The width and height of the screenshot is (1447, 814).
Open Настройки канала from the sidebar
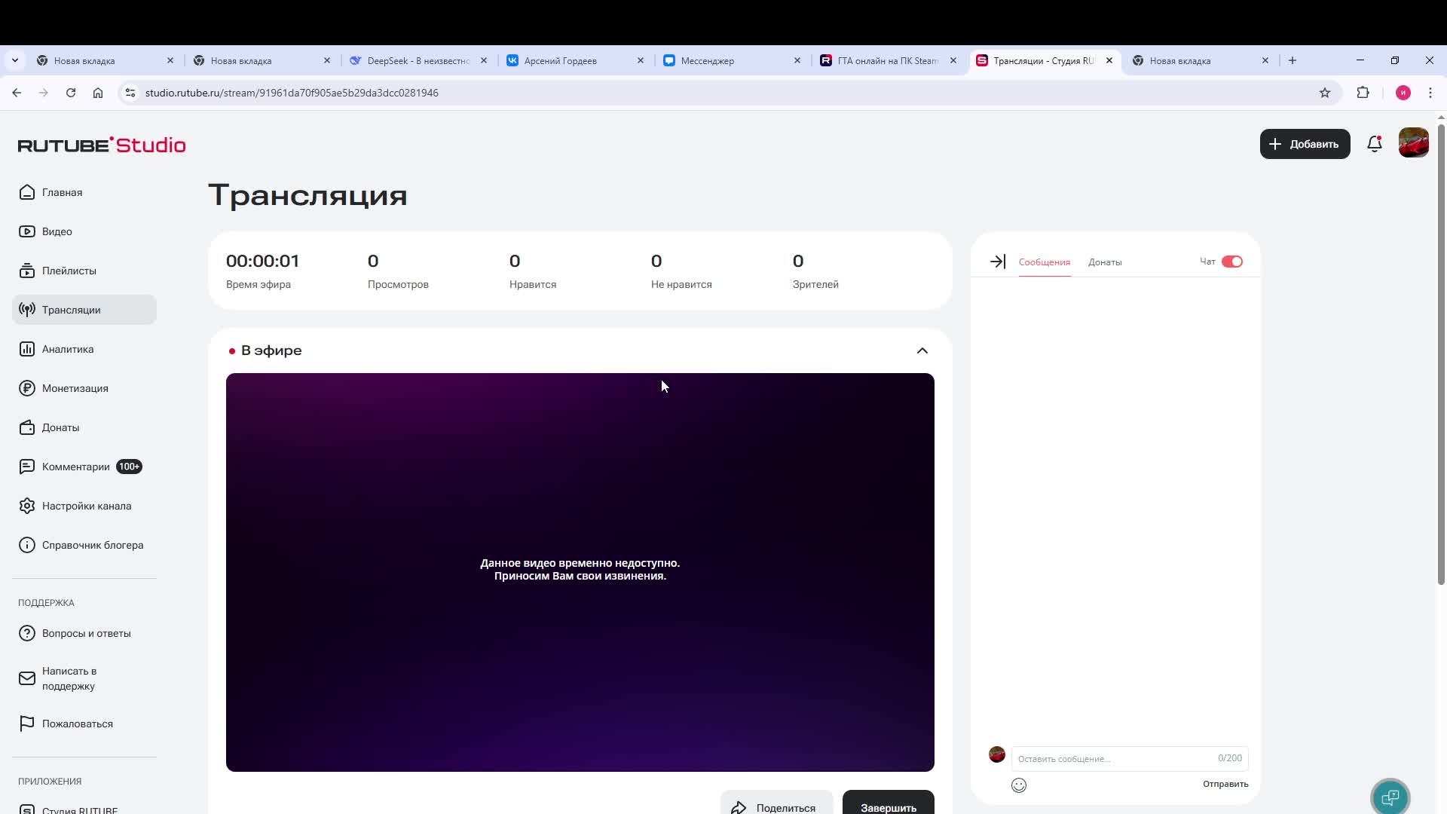[86, 506]
